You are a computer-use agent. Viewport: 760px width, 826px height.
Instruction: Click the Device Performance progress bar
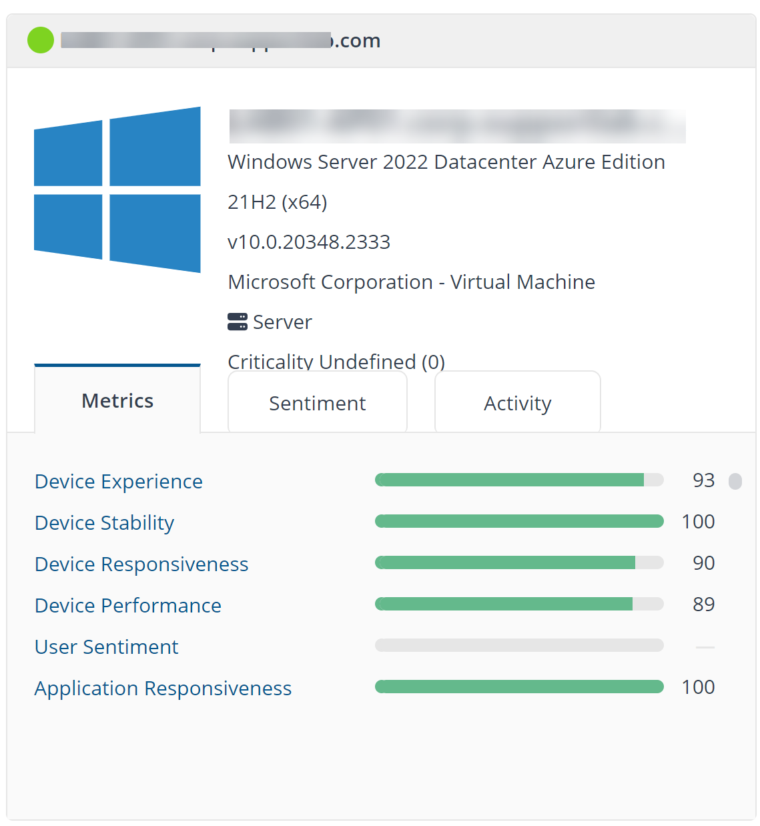[519, 604]
